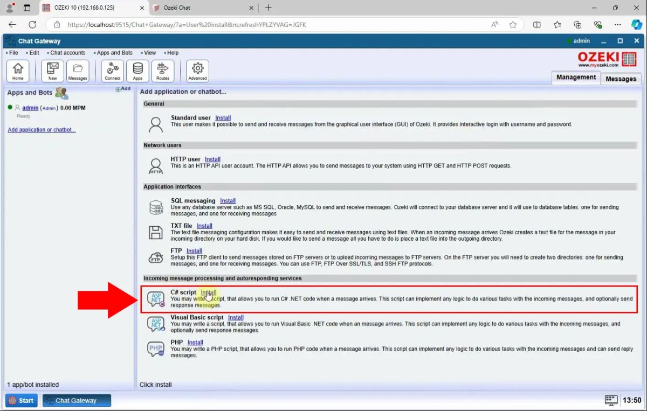Open the browser tab actions icon
The height and width of the screenshot is (411, 647).
[x=27, y=8]
